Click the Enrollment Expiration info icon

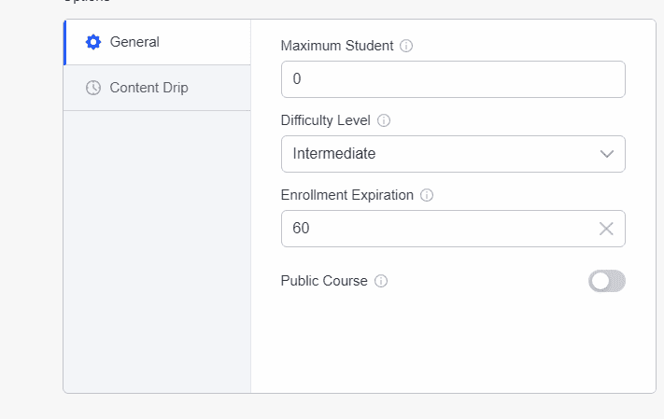point(427,195)
